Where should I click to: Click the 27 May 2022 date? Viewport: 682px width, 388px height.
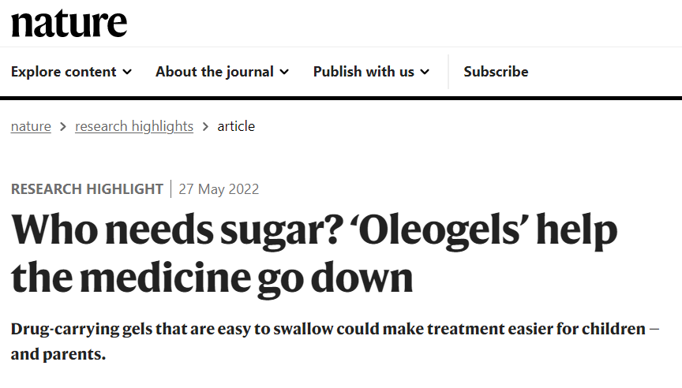click(219, 189)
